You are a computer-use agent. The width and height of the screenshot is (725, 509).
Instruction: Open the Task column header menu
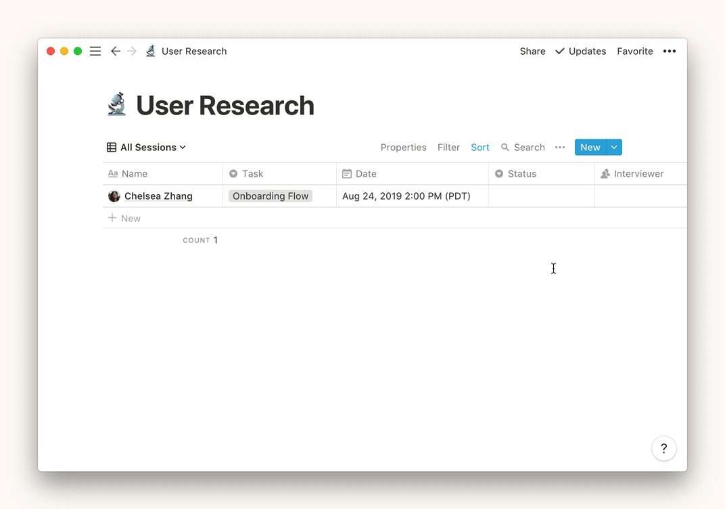pyautogui.click(x=252, y=174)
